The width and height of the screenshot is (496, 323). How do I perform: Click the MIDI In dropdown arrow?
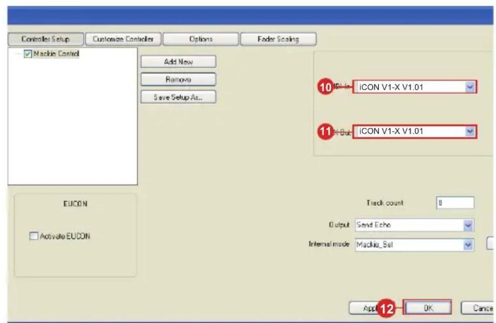[470, 87]
